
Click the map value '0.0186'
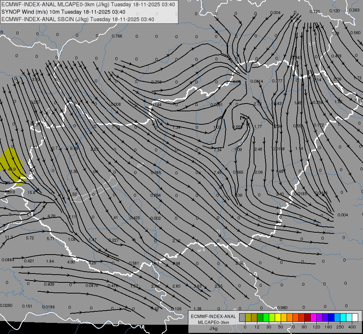[48, 307]
